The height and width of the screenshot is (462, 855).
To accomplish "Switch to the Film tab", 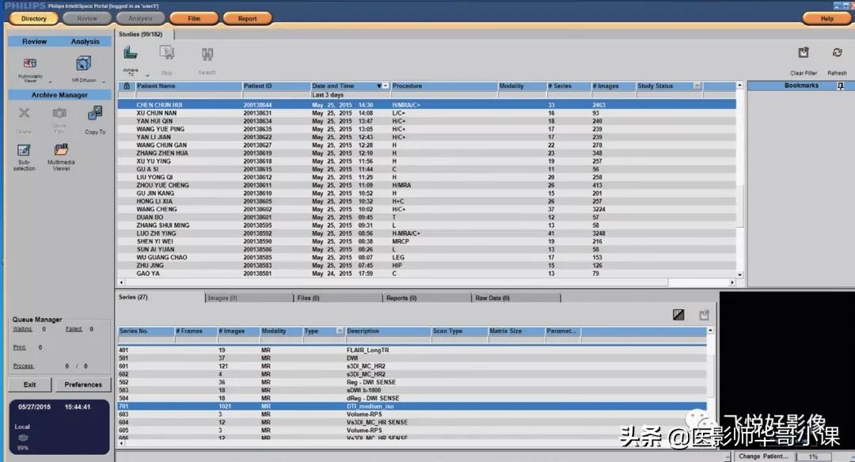I will [193, 18].
